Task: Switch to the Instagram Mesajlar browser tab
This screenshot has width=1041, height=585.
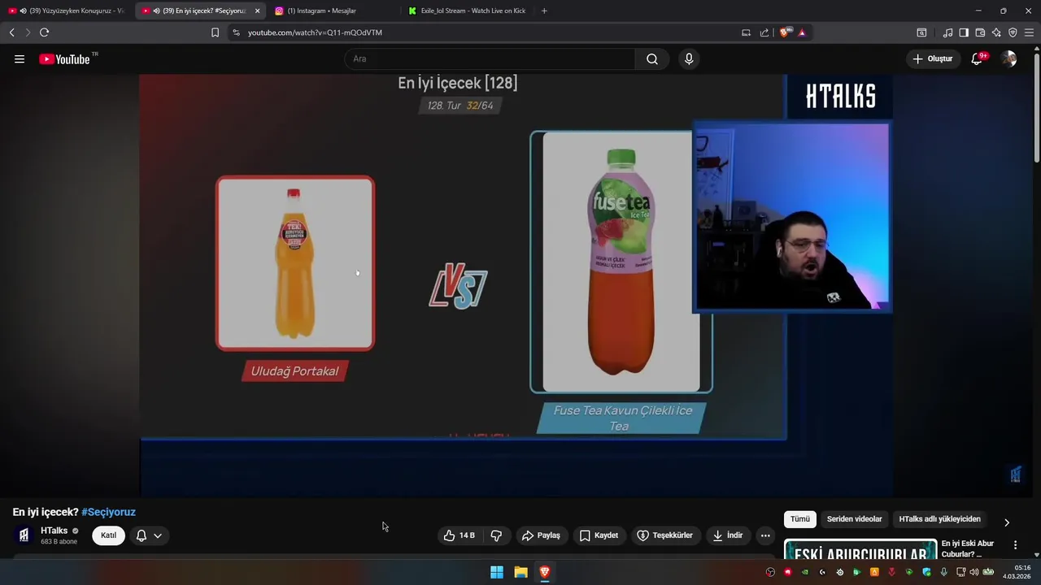Action: point(333,11)
